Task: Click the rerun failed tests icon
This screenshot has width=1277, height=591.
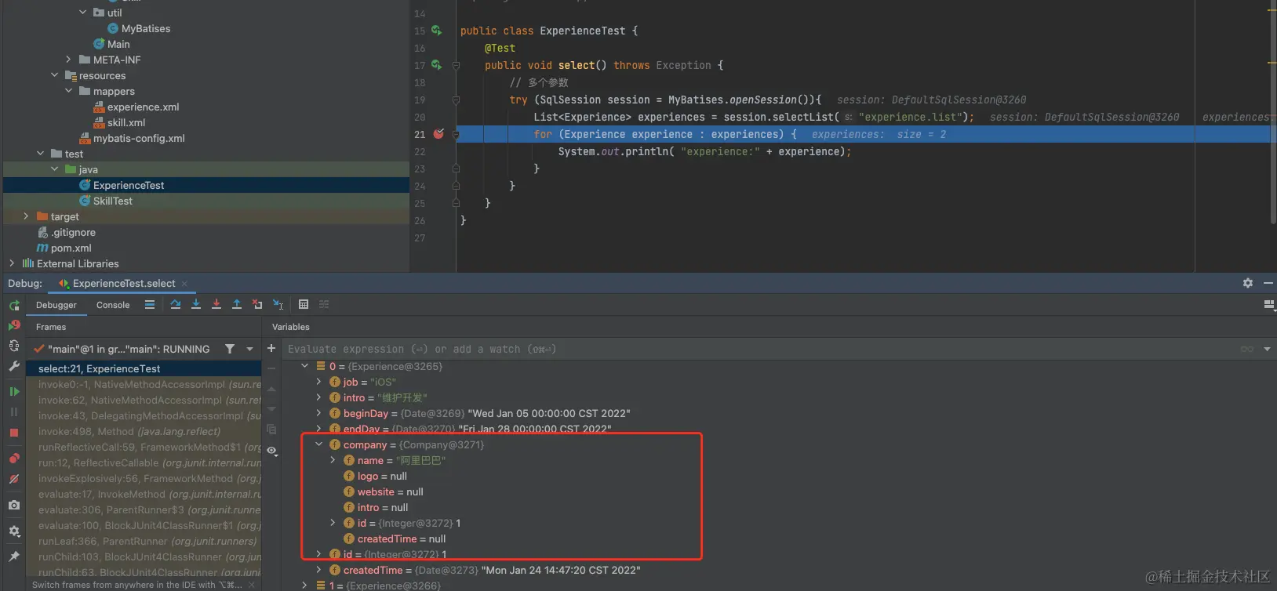Action: pyautogui.click(x=14, y=325)
